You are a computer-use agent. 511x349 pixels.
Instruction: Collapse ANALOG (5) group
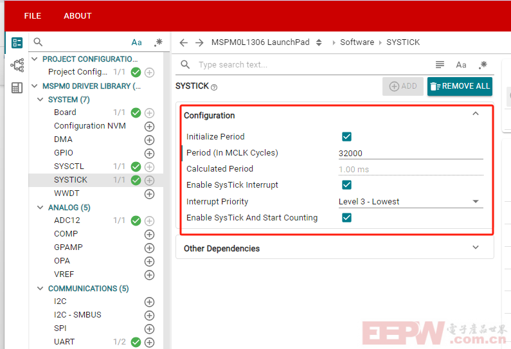[x=40, y=208]
